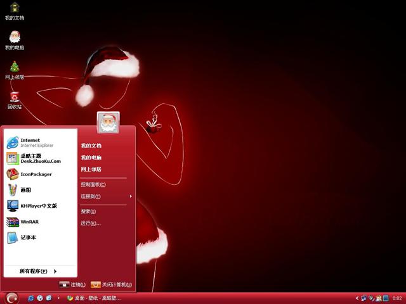Screen dimensions: 406x304
Task: Open 控制面板(C) menu item
Action: point(93,185)
